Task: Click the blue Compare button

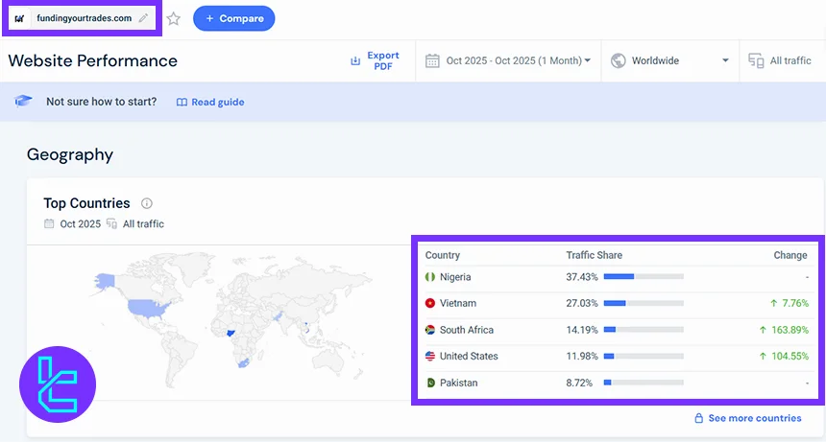Action: 234,18
